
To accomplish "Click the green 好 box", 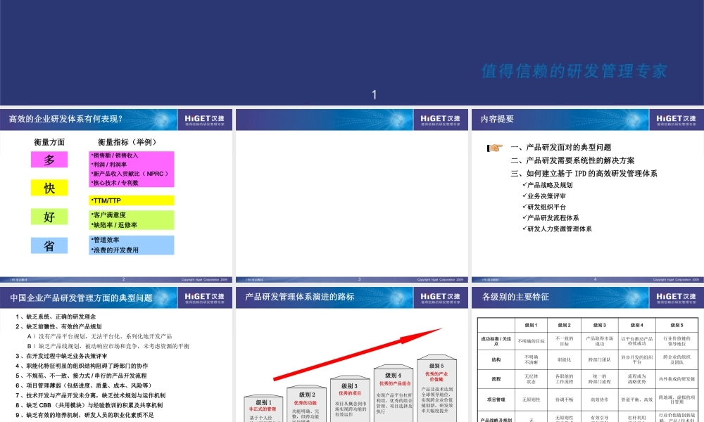I will tap(49, 217).
